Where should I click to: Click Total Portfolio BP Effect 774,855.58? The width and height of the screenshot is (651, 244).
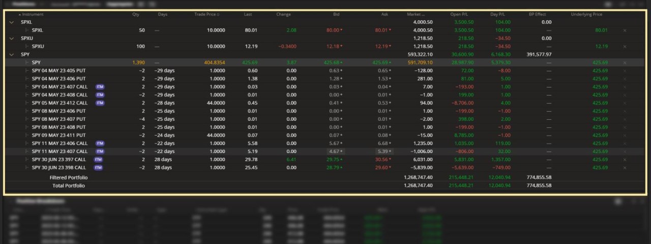click(x=539, y=186)
